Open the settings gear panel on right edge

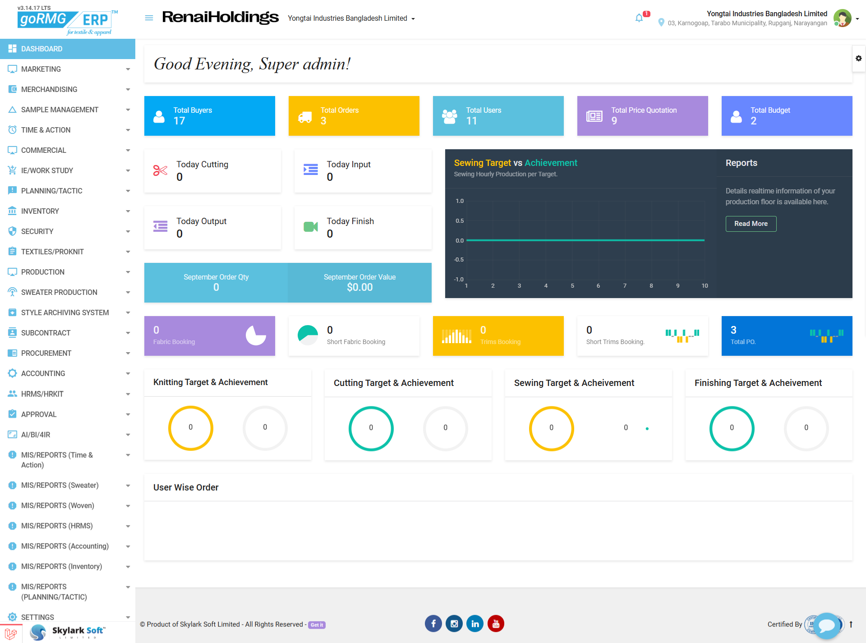tap(858, 59)
